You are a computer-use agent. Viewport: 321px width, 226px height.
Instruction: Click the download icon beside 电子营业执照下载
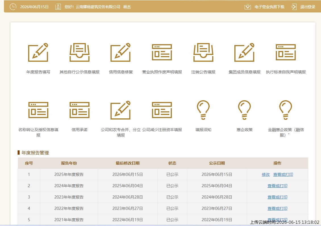pyautogui.click(x=247, y=7)
